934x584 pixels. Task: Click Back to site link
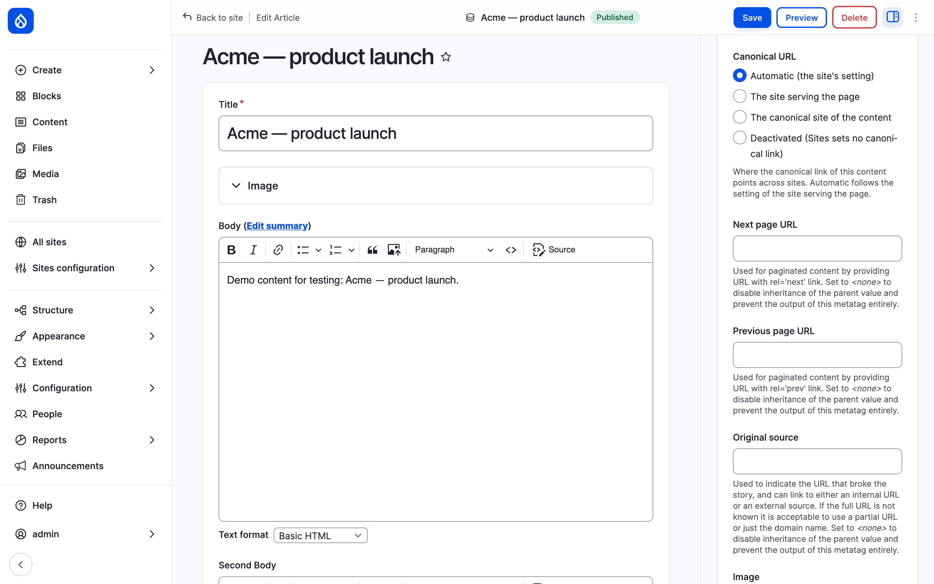pyautogui.click(x=213, y=18)
